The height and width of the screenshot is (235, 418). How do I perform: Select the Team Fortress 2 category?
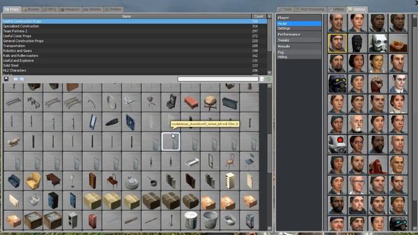(x=135, y=31)
